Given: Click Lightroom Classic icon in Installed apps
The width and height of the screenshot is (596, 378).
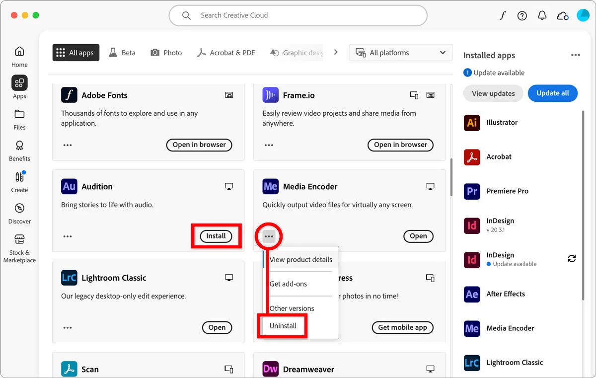Looking at the screenshot, I should (472, 363).
